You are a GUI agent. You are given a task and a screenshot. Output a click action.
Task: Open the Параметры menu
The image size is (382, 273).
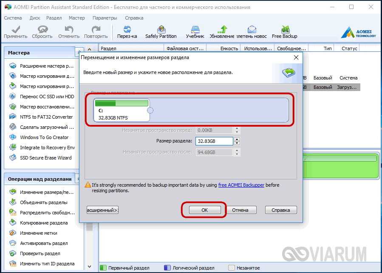[x=105, y=18]
